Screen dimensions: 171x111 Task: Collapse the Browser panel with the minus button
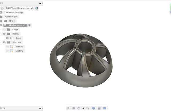coord(40,3)
